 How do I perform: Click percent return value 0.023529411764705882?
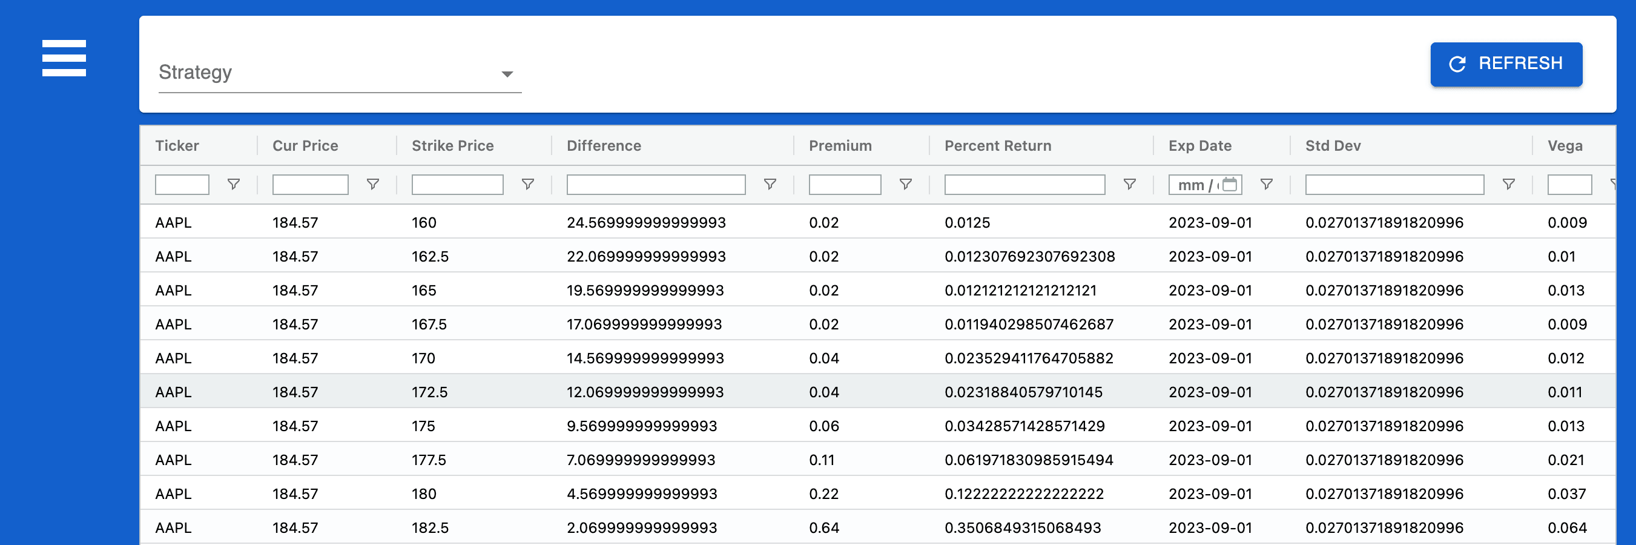point(1029,358)
